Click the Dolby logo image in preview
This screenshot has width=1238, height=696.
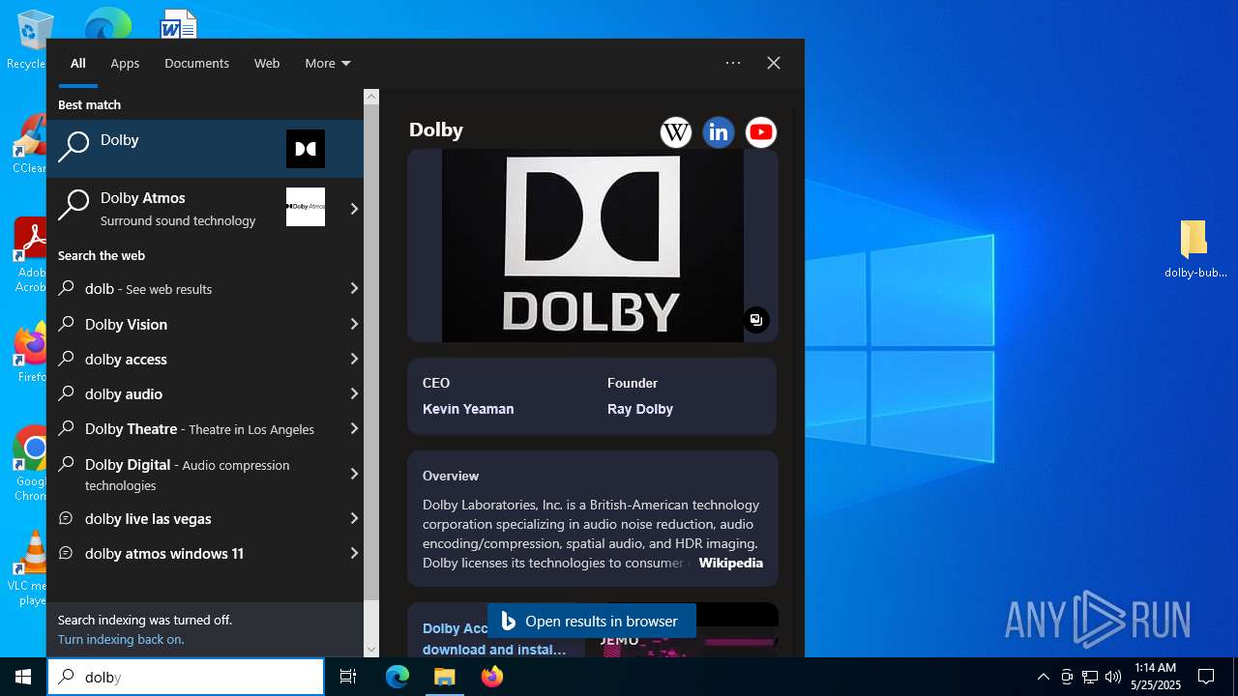(x=592, y=246)
